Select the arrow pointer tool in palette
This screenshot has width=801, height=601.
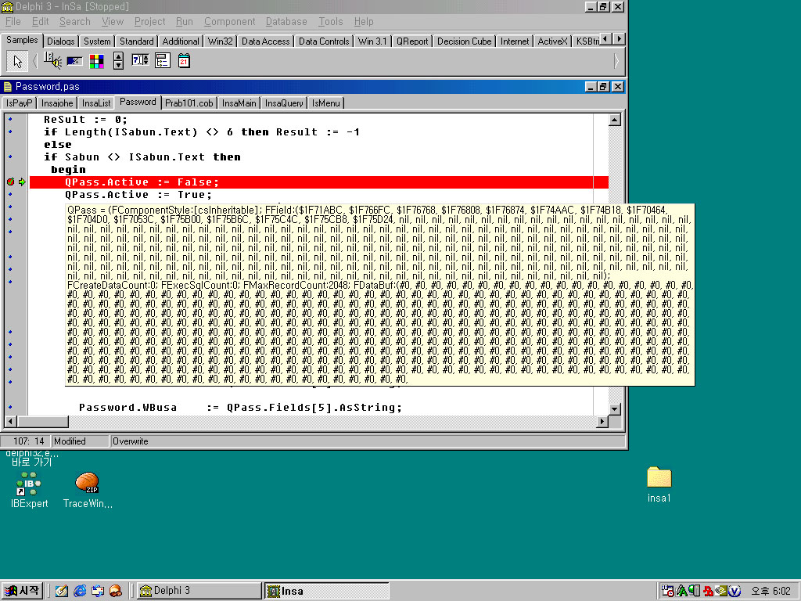[x=18, y=61]
